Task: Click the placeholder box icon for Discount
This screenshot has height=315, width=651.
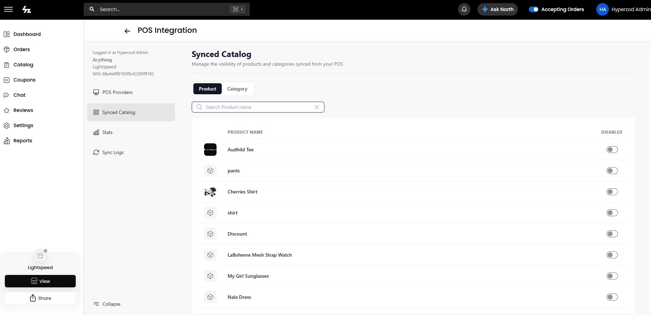Action: click(x=210, y=234)
